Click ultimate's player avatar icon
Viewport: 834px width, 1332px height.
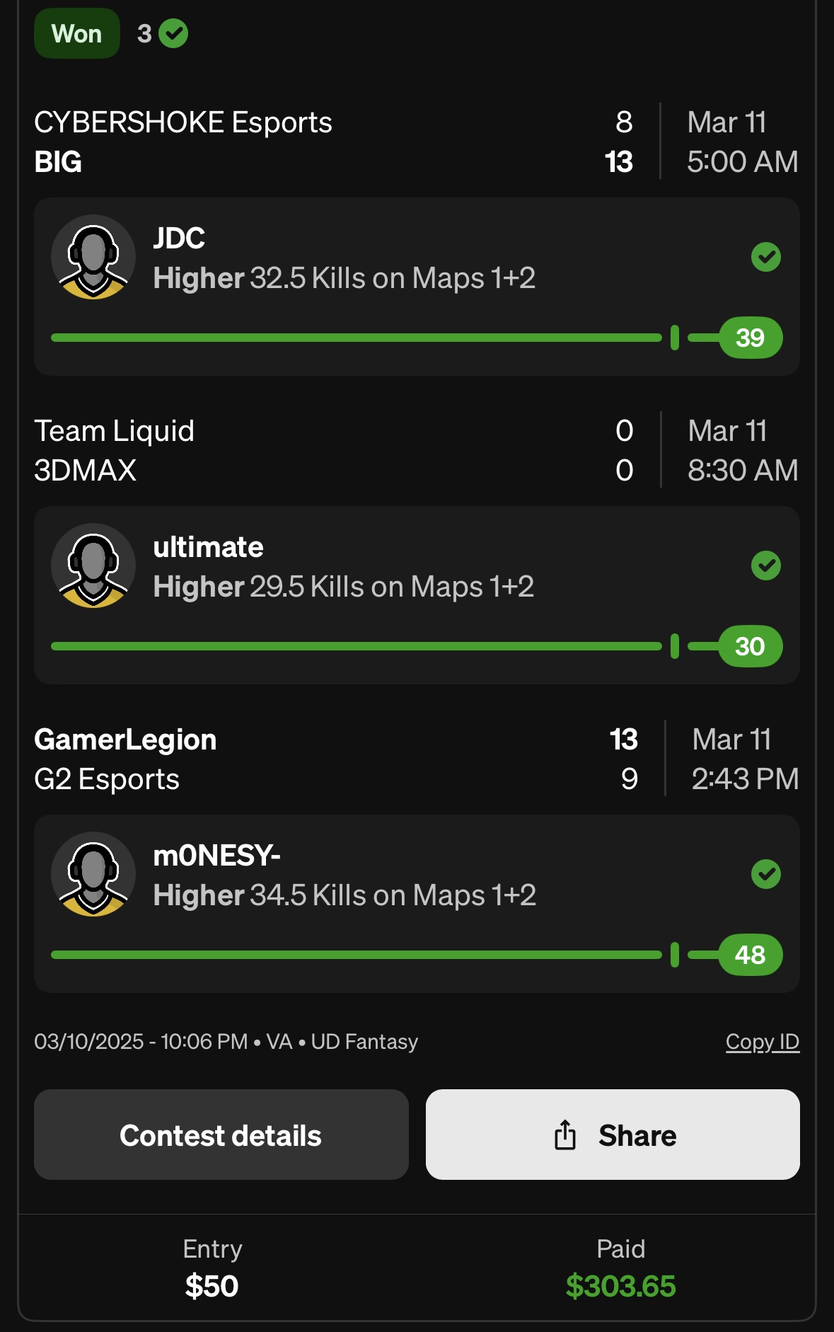click(x=93, y=565)
